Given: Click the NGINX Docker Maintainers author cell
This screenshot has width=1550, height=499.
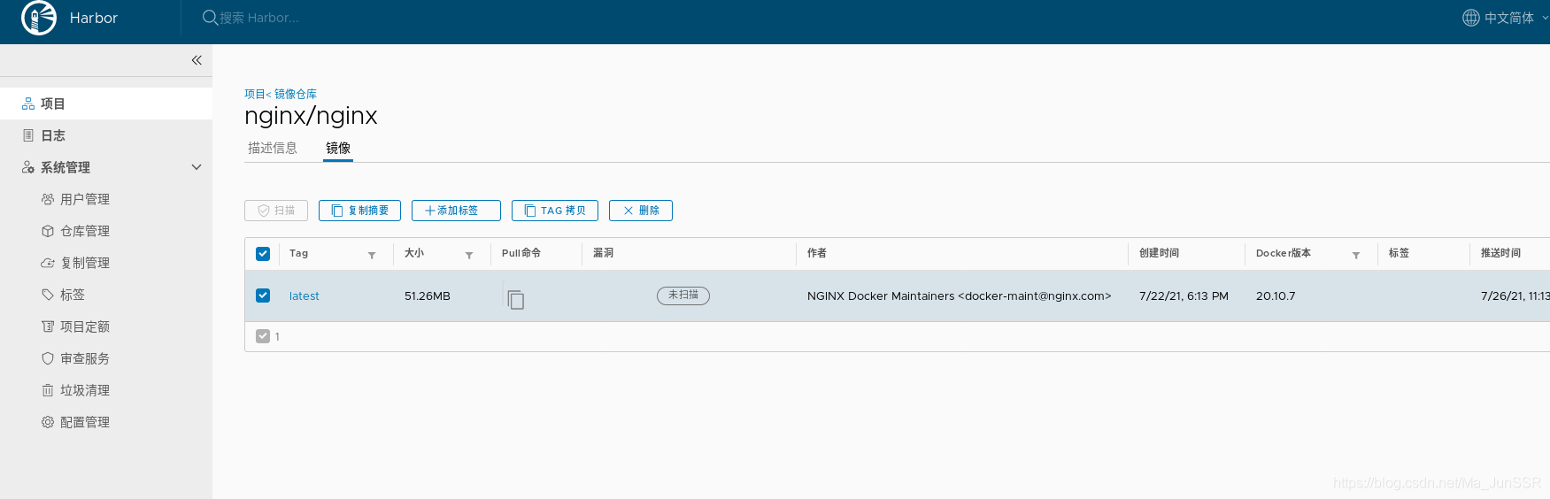Looking at the screenshot, I should pyautogui.click(x=959, y=296).
